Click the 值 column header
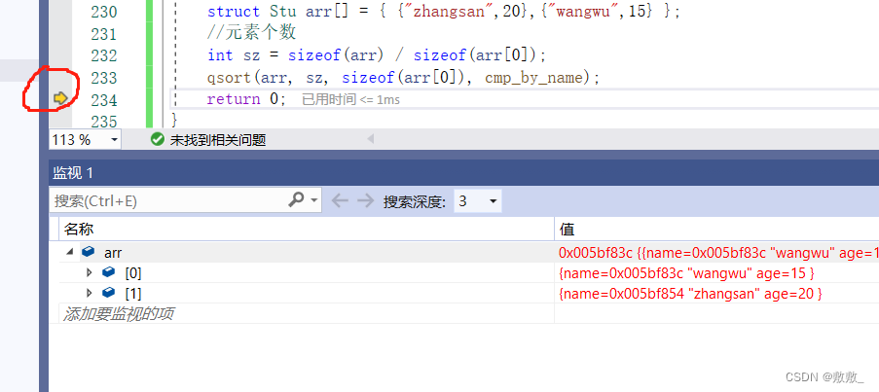This screenshot has width=879, height=392. click(x=567, y=229)
